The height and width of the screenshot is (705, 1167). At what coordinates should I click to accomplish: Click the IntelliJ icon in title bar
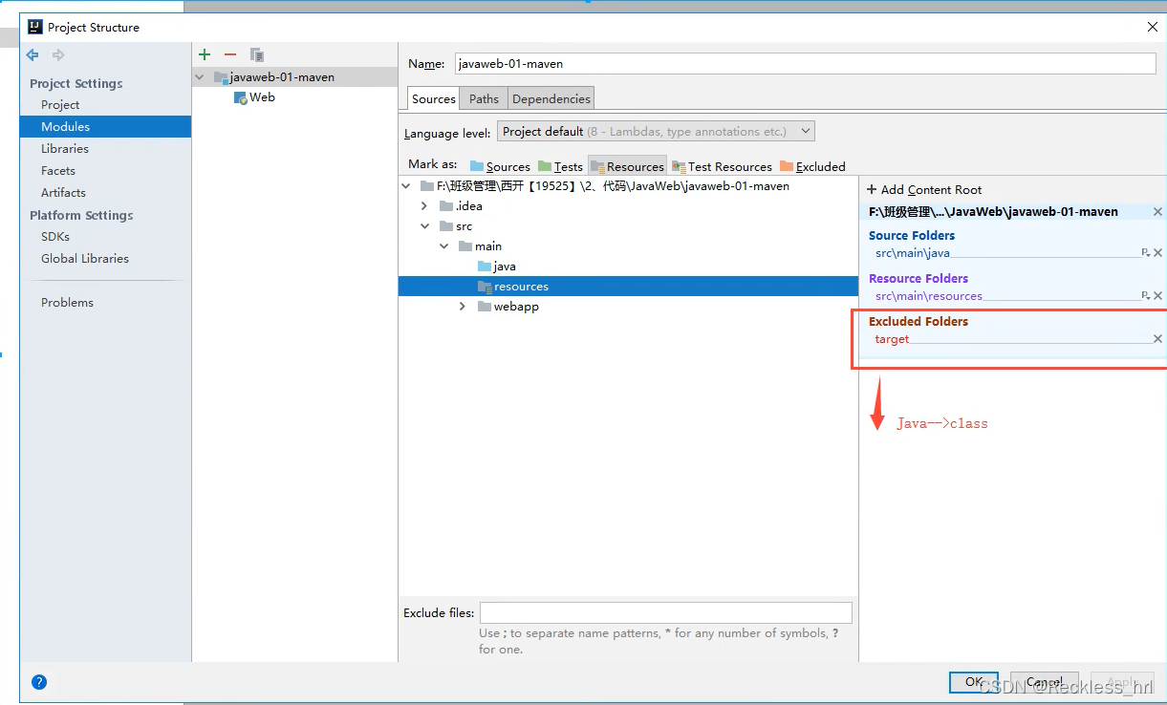tap(35, 27)
